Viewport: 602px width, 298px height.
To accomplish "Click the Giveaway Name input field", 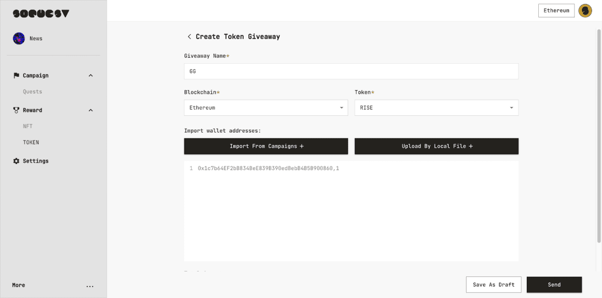I will [351, 71].
